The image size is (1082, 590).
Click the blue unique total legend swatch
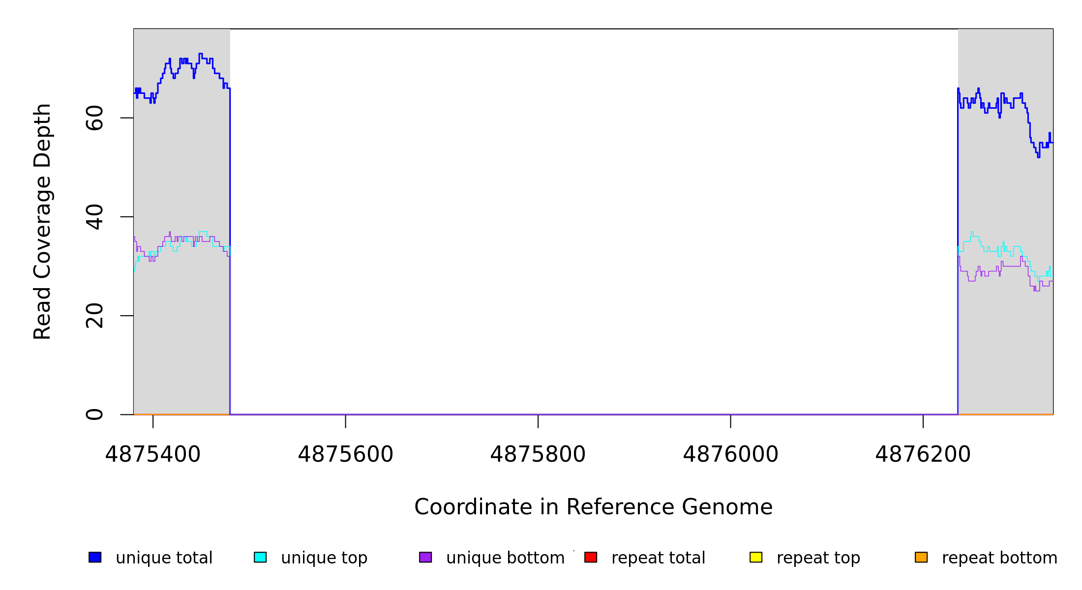(95, 557)
